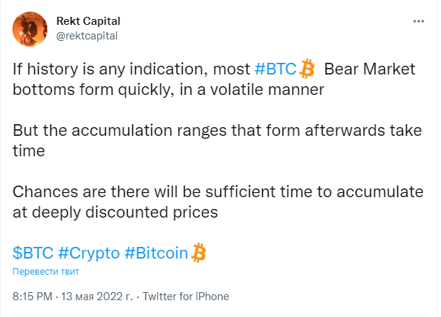Open the #Bitcoin hashtag link

[x=156, y=253]
